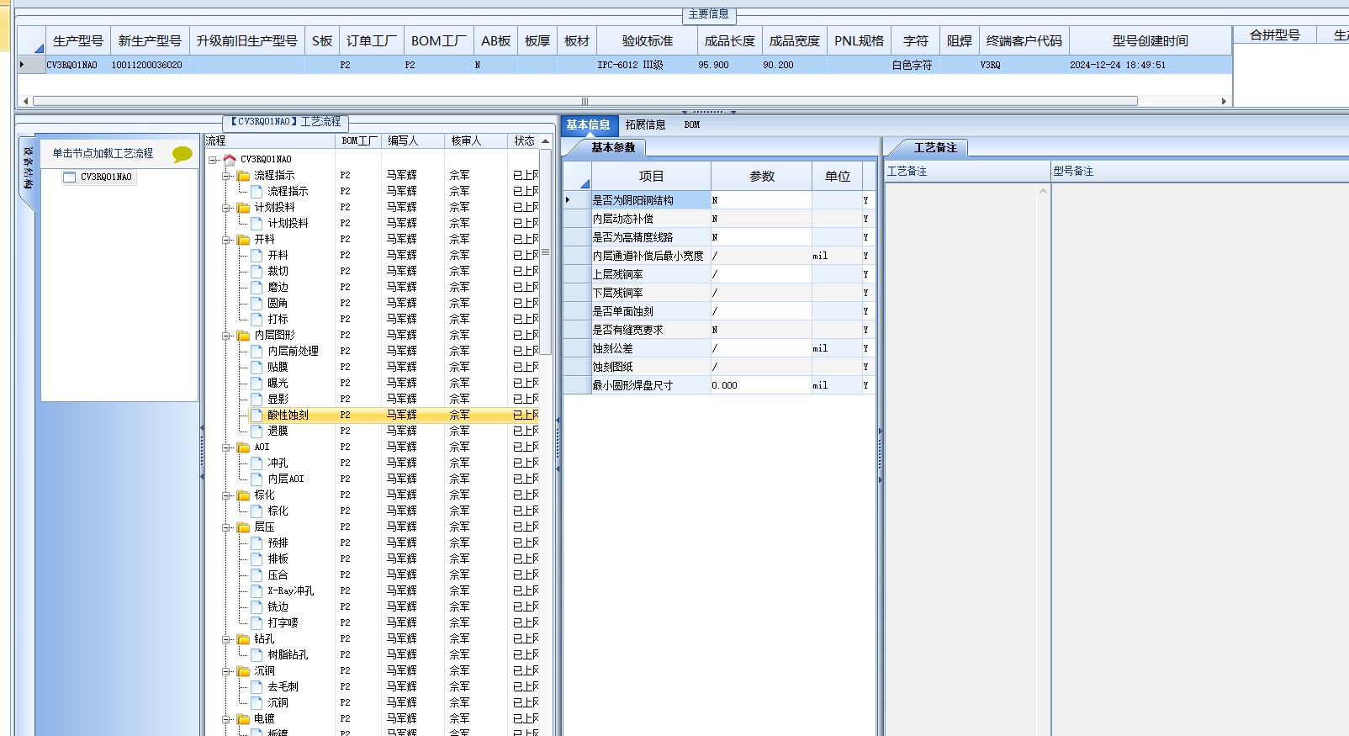Screen dimensions: 1349x736
Task: Click document icon of 显影 node
Action: pyautogui.click(x=257, y=399)
